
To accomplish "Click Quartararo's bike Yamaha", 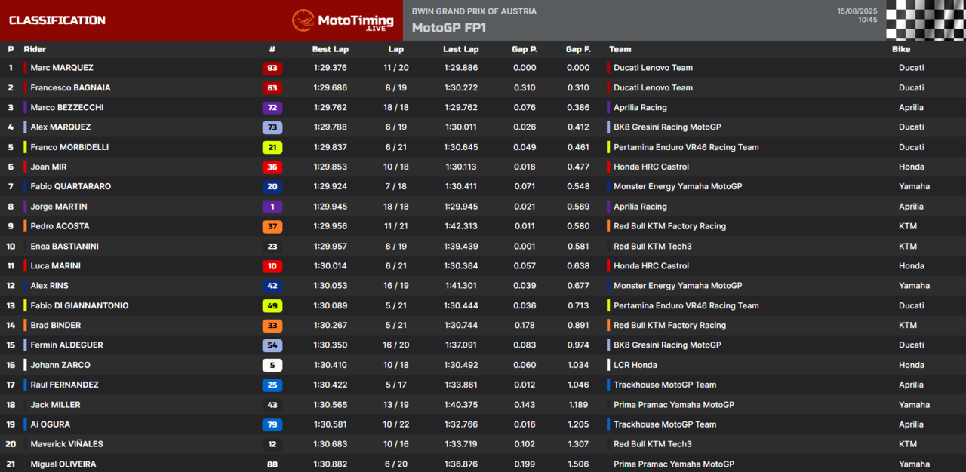I will coord(914,187).
